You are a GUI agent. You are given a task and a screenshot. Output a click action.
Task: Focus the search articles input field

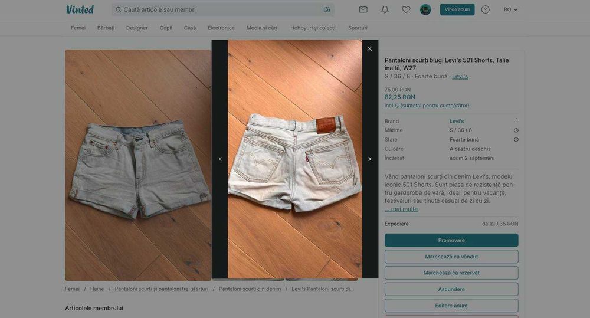223,9
